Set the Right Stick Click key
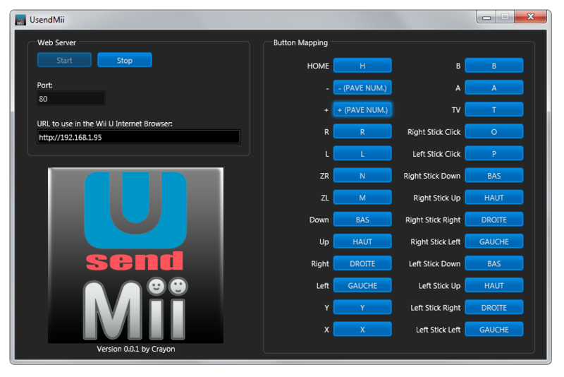The image size is (564, 377). pos(493,131)
